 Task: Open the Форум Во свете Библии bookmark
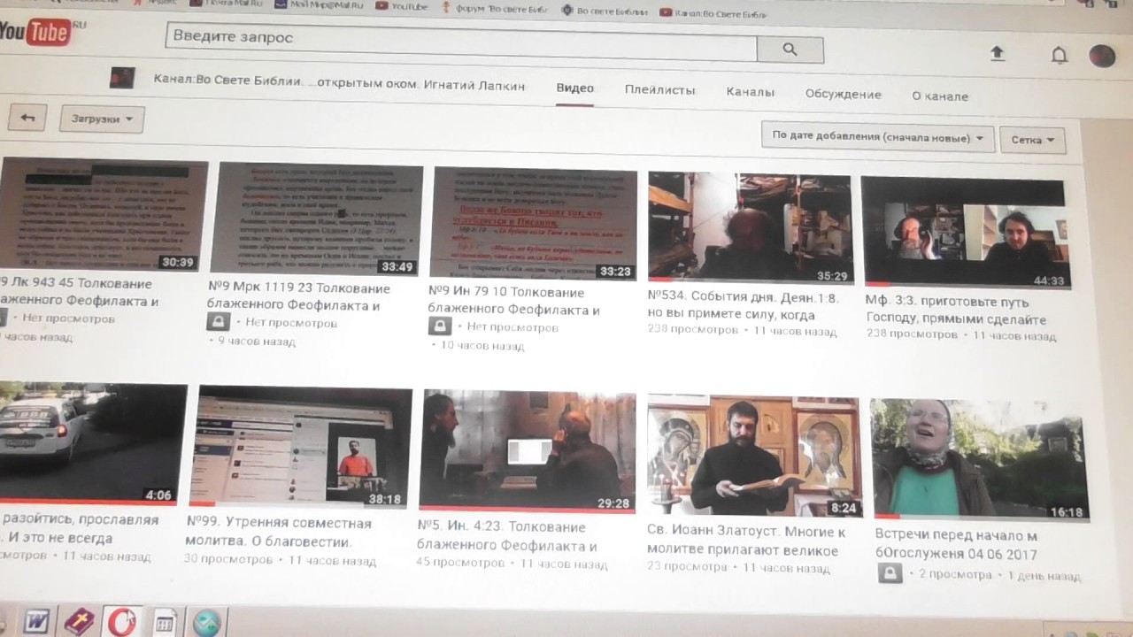coord(497,9)
